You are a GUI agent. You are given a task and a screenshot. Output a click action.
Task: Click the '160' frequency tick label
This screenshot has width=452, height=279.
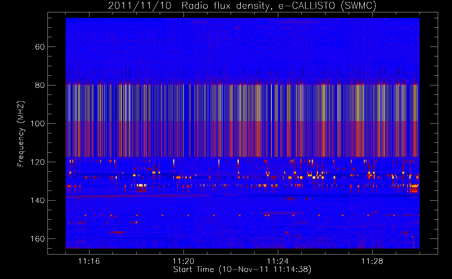tap(37, 239)
